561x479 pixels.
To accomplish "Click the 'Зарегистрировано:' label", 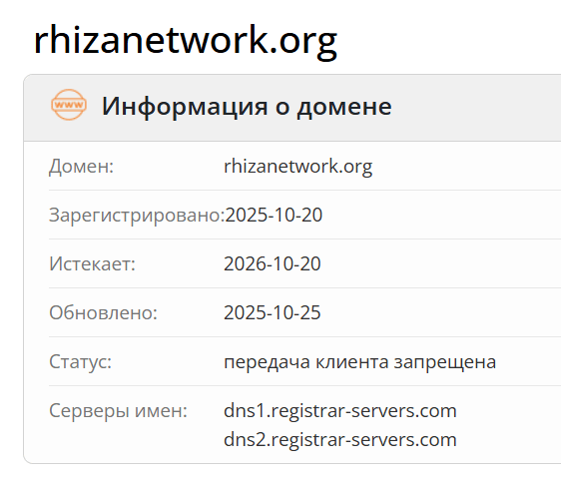I will (x=137, y=216).
